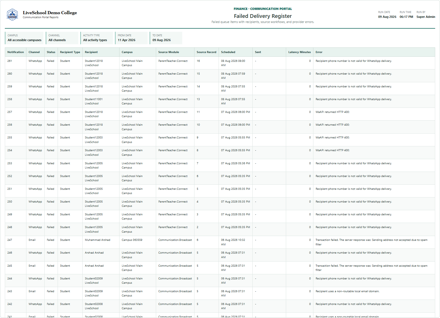Click the Failed Delivery Register title

[263, 16]
